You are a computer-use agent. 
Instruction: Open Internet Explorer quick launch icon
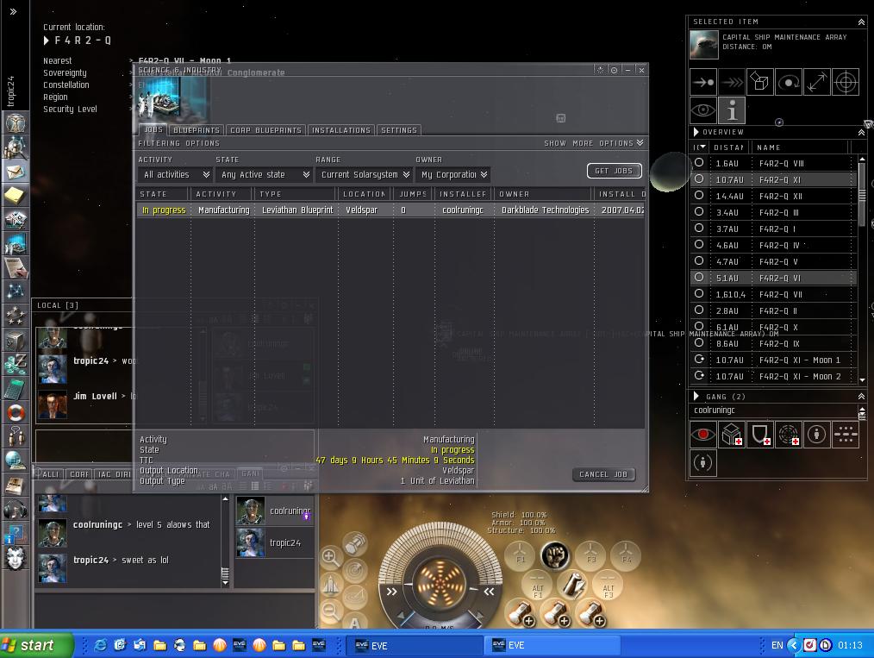coord(100,645)
